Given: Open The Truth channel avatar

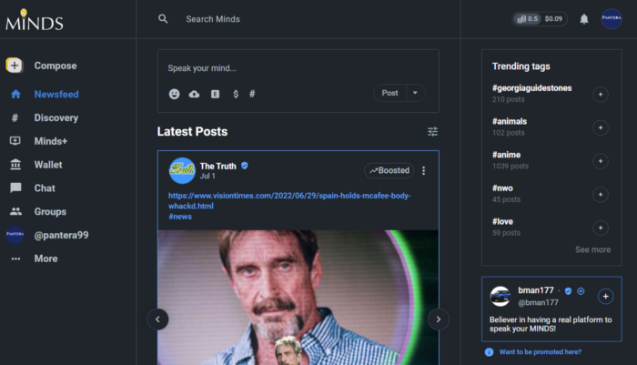Looking at the screenshot, I should pos(182,171).
